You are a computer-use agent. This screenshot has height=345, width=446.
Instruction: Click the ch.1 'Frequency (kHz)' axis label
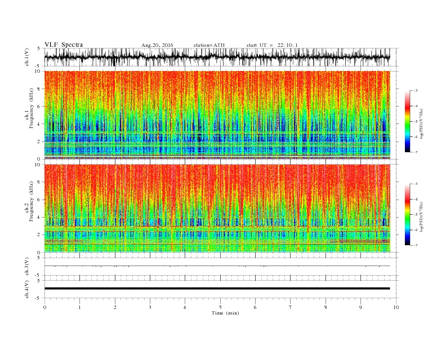32,108
